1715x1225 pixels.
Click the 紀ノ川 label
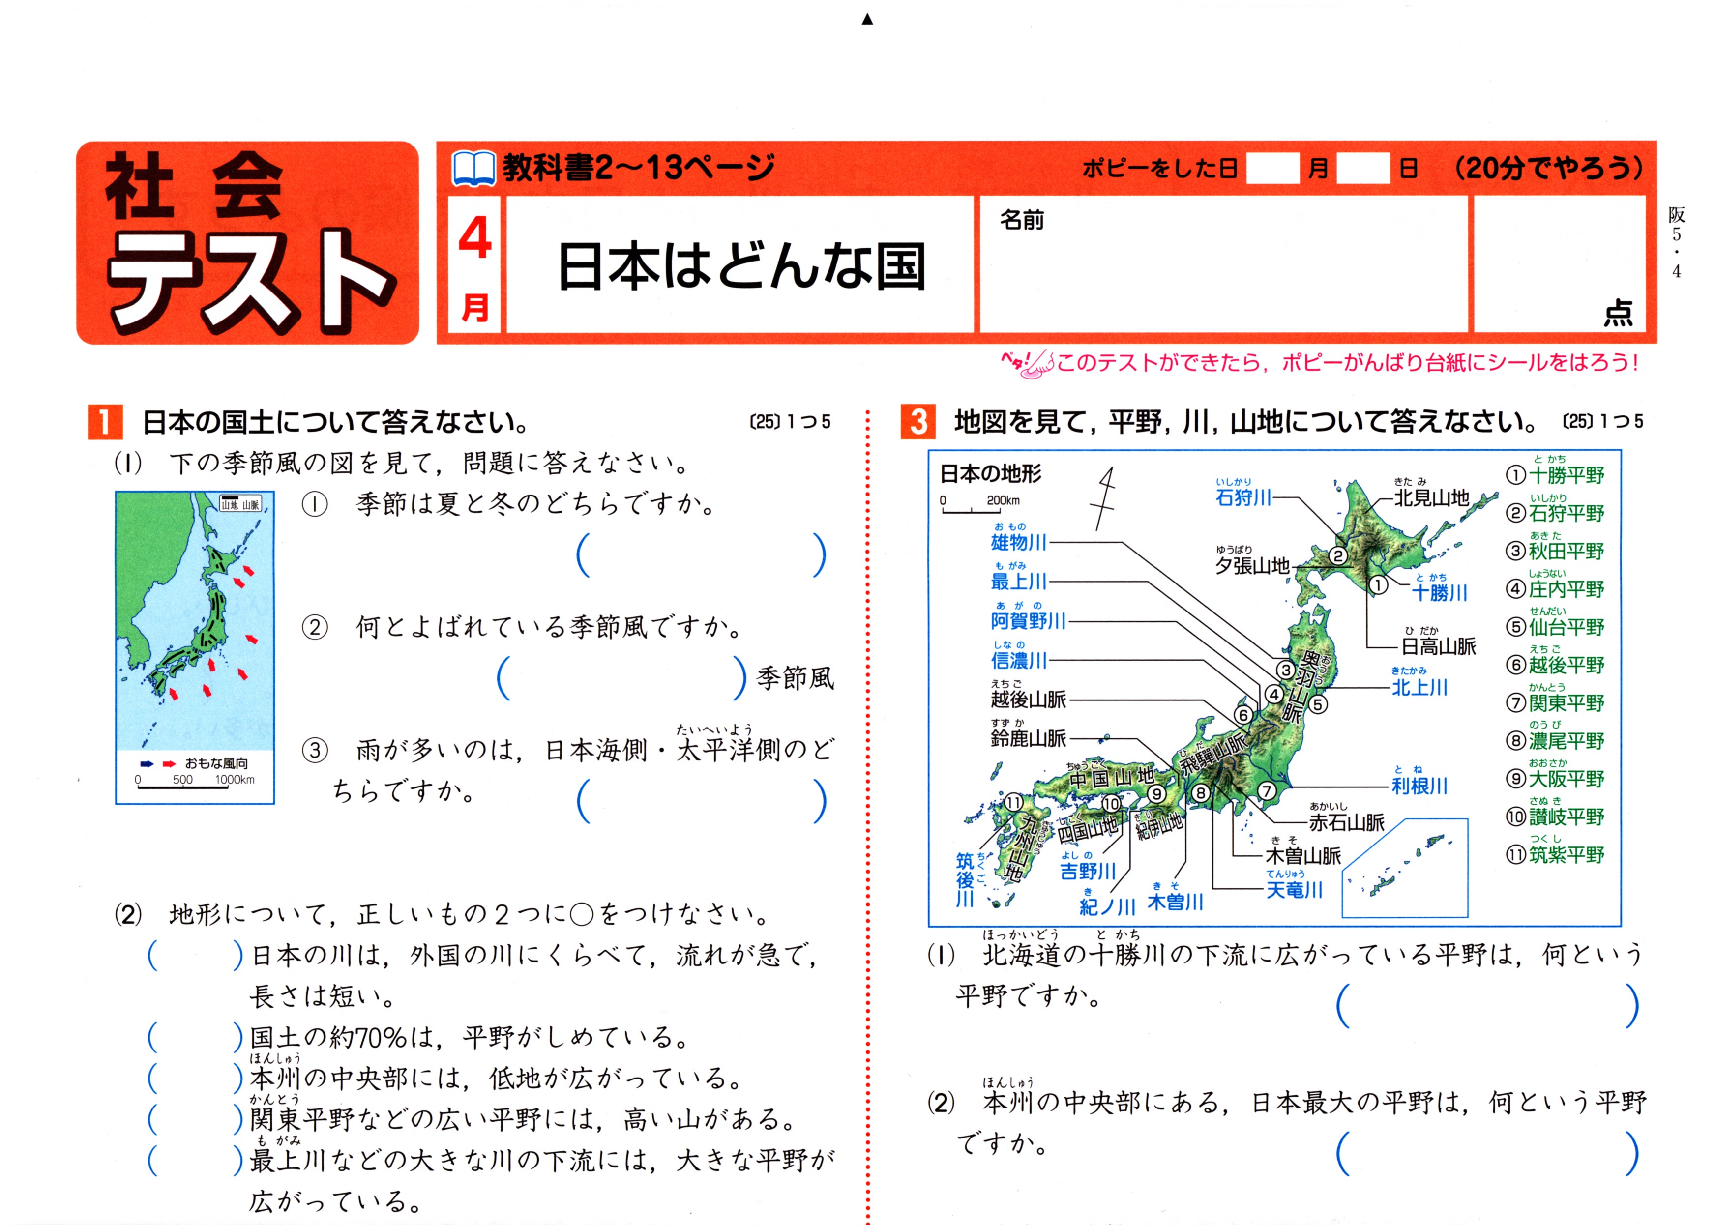(1108, 903)
